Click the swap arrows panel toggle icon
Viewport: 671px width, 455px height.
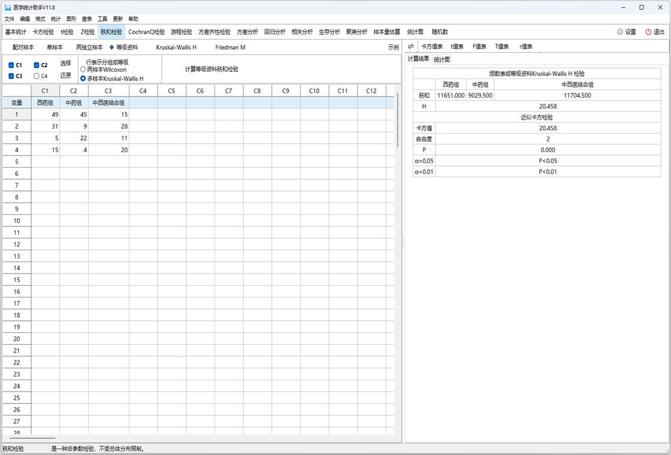click(411, 47)
